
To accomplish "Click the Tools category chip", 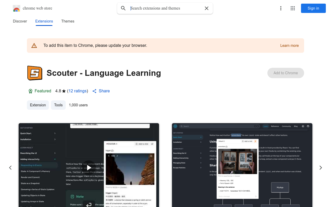I will 58,105.
